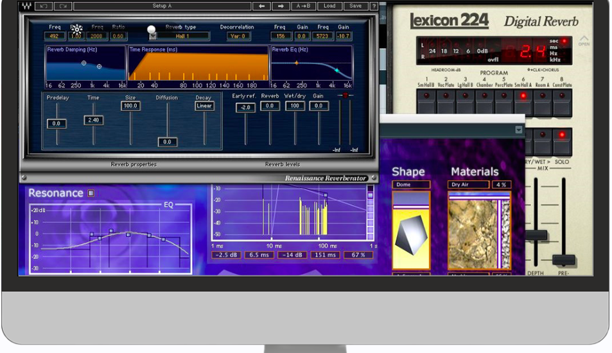Click the Setup A preset name bar
Viewport: 612px width, 353px height.
[x=162, y=6]
